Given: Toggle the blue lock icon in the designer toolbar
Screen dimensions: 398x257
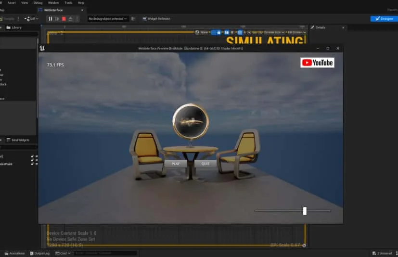Looking at the screenshot, I should pos(218,32).
